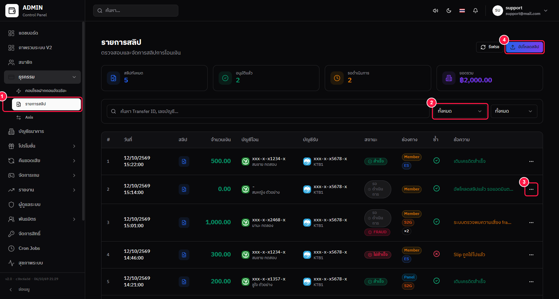Open จัดการสิทธิ์ page
This screenshot has height=299, width=559.
pyautogui.click(x=43, y=234)
